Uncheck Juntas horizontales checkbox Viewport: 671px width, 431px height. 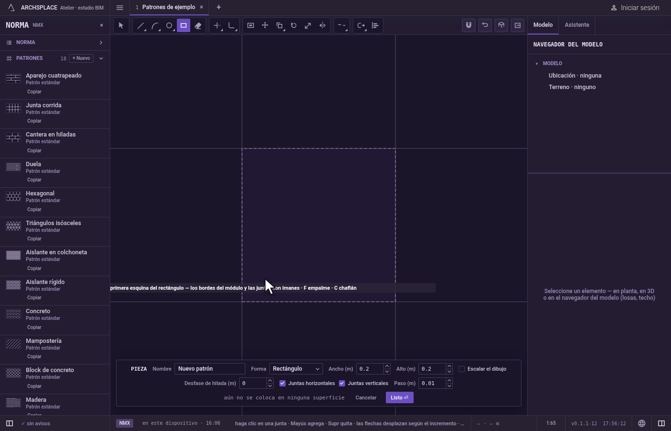(x=282, y=383)
